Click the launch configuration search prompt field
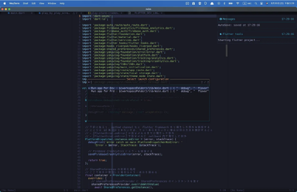The width and height of the screenshot is (297, 192). point(148,82)
